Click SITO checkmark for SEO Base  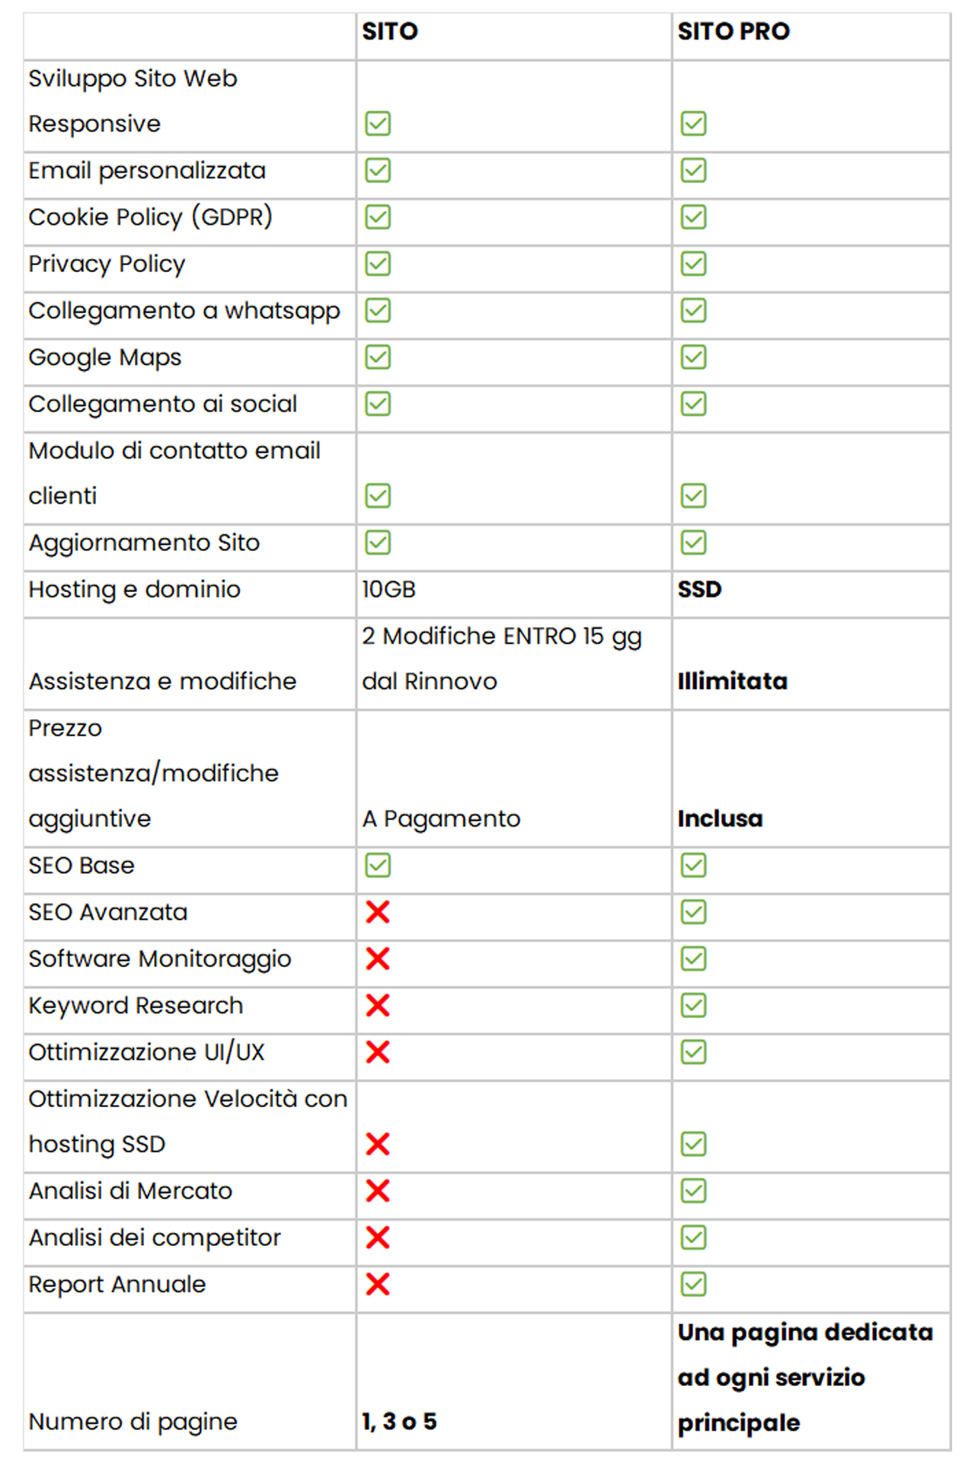coord(378,866)
